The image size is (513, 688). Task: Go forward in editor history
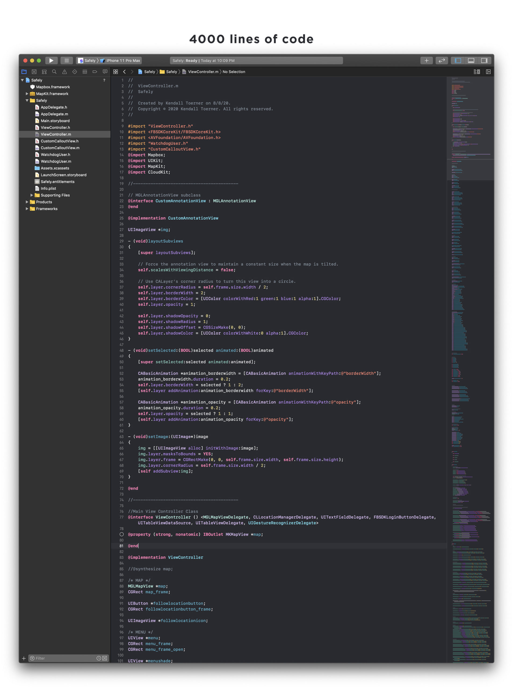(132, 72)
